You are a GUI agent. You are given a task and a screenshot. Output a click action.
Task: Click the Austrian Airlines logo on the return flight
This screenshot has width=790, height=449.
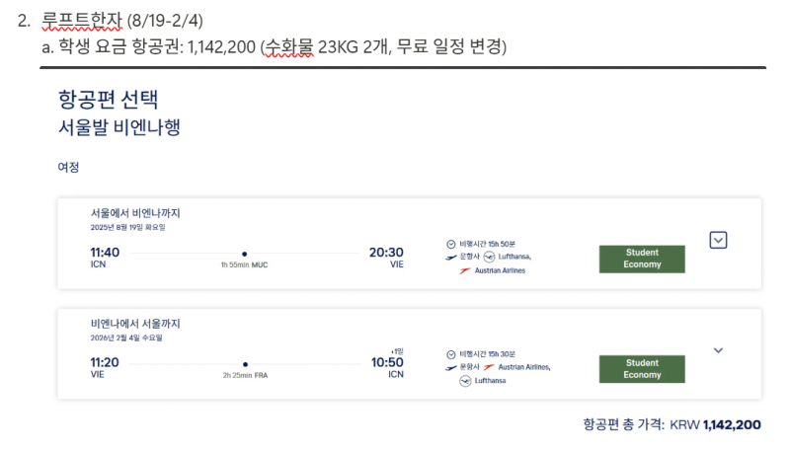(489, 367)
